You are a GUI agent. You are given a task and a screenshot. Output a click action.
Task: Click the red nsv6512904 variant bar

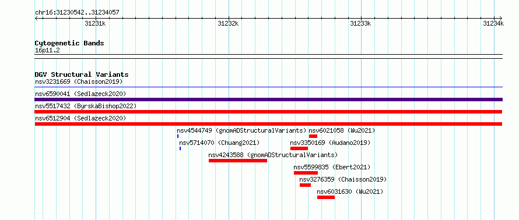coord(268,124)
